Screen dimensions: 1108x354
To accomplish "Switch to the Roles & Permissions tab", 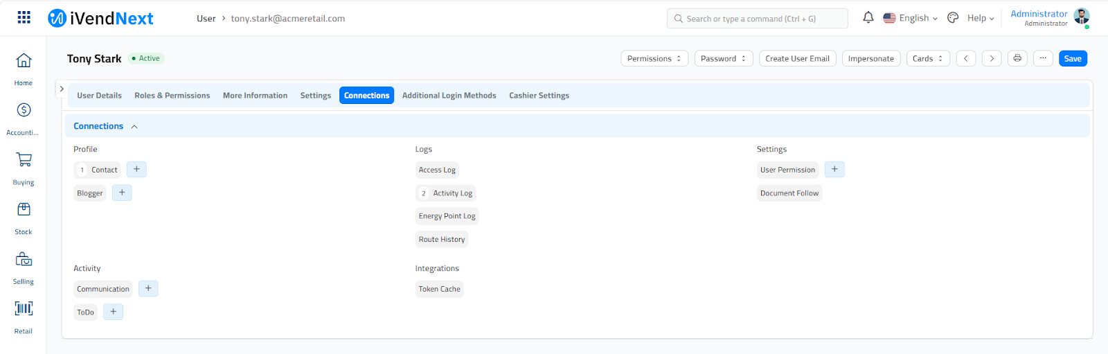I will (x=172, y=96).
